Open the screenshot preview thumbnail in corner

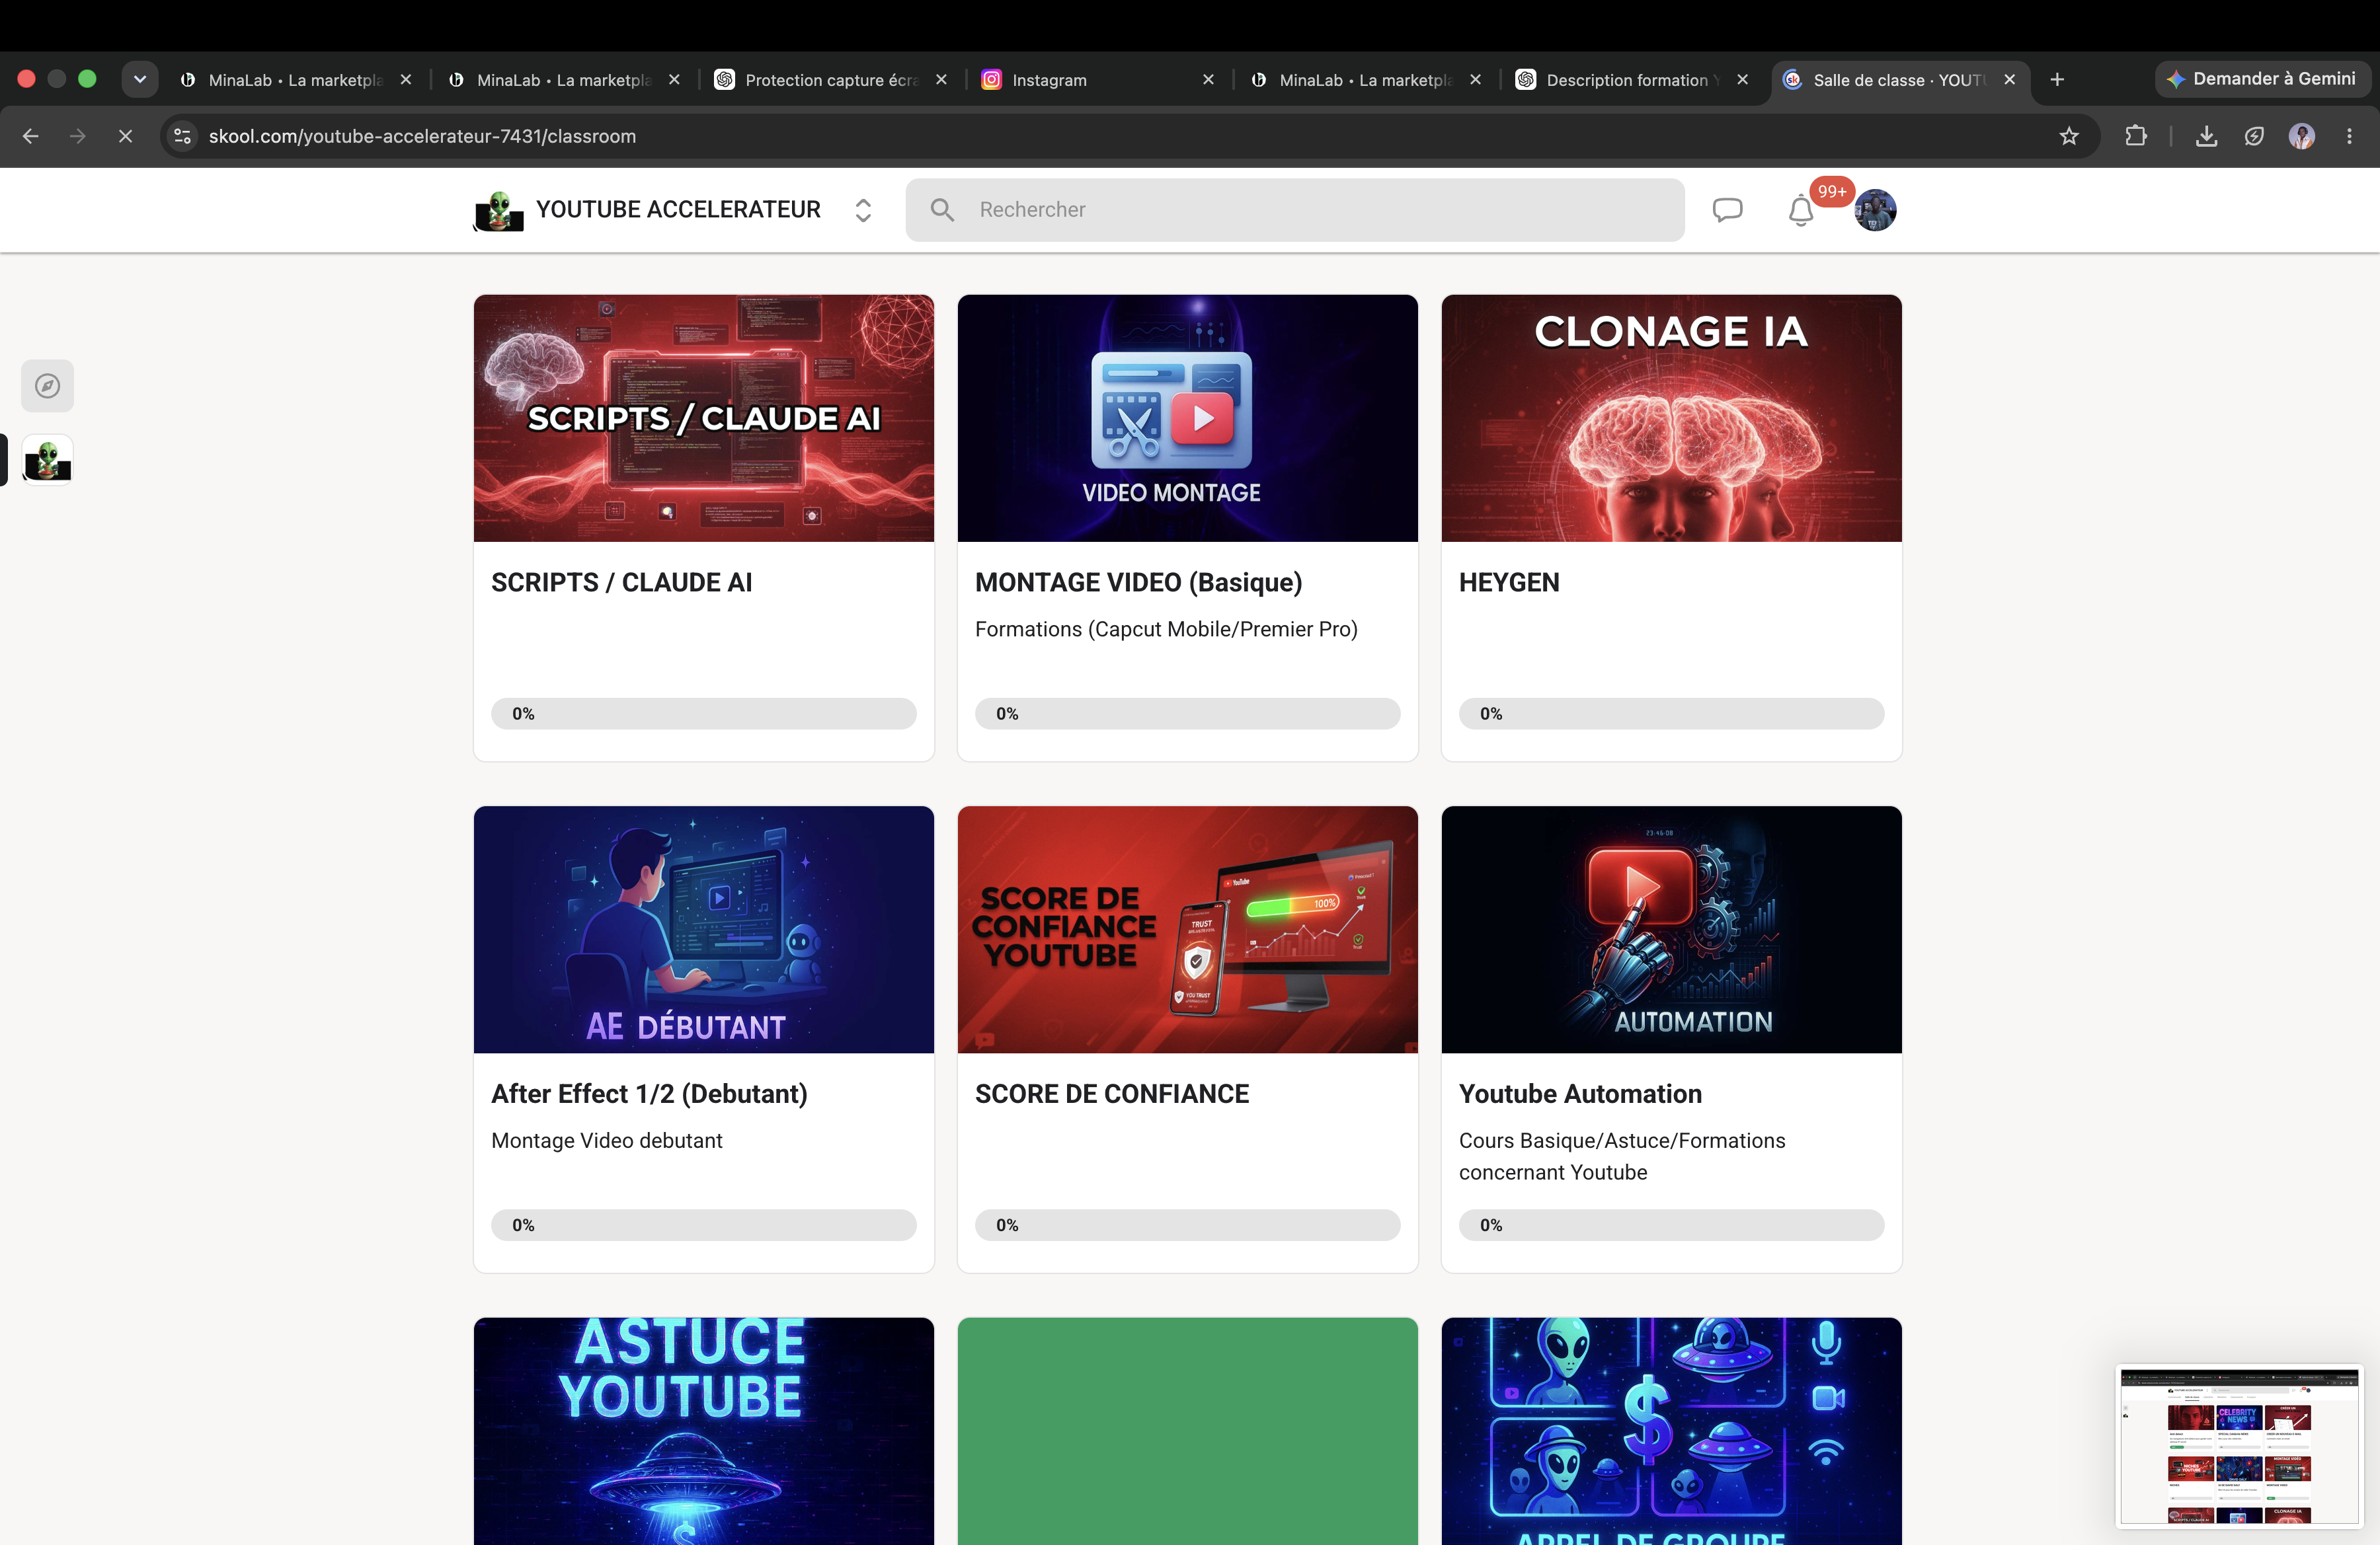click(2239, 1446)
